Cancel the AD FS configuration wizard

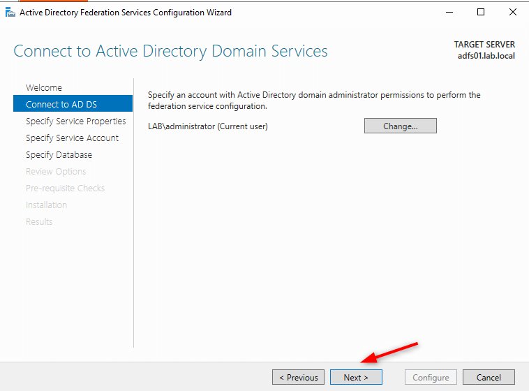489,377
